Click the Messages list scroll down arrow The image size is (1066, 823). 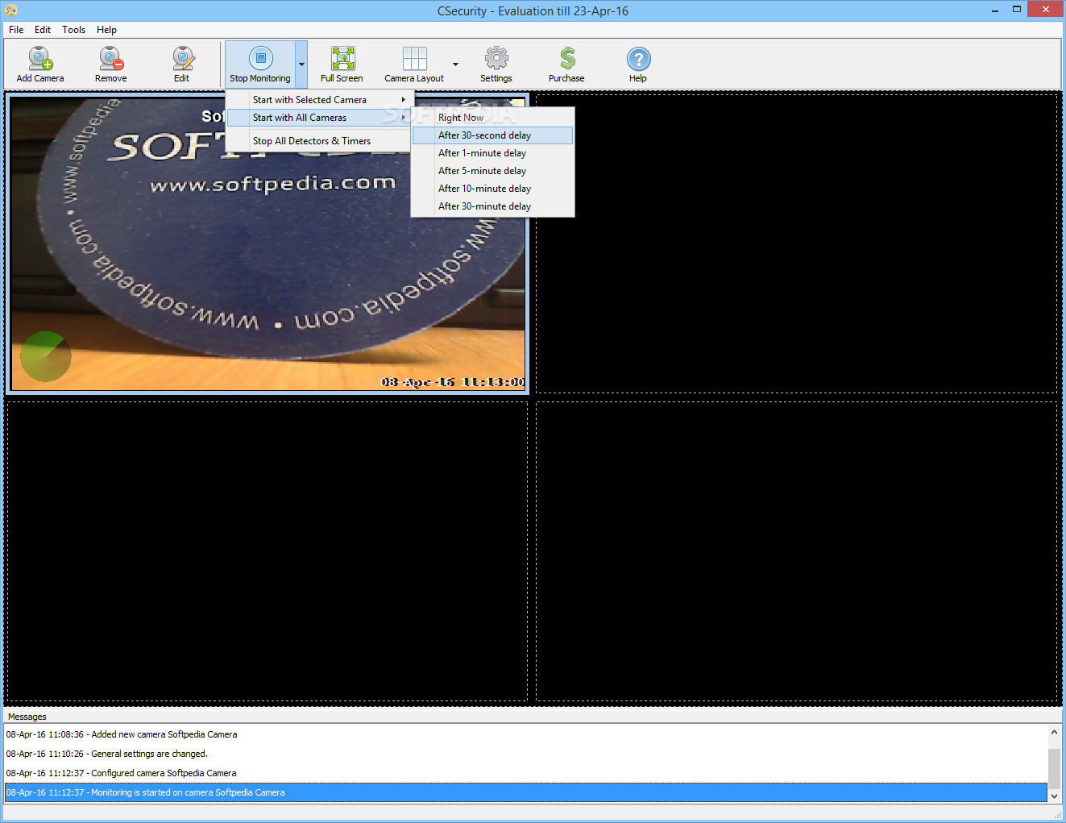point(1054,796)
